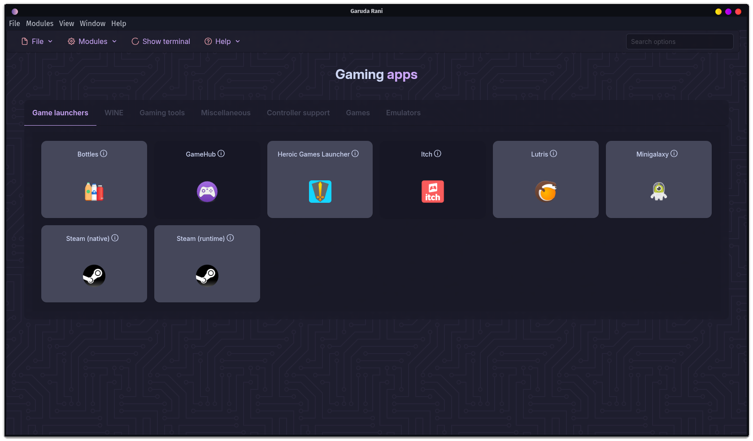
Task: Open the info icon beside GameHub
Action: [221, 153]
